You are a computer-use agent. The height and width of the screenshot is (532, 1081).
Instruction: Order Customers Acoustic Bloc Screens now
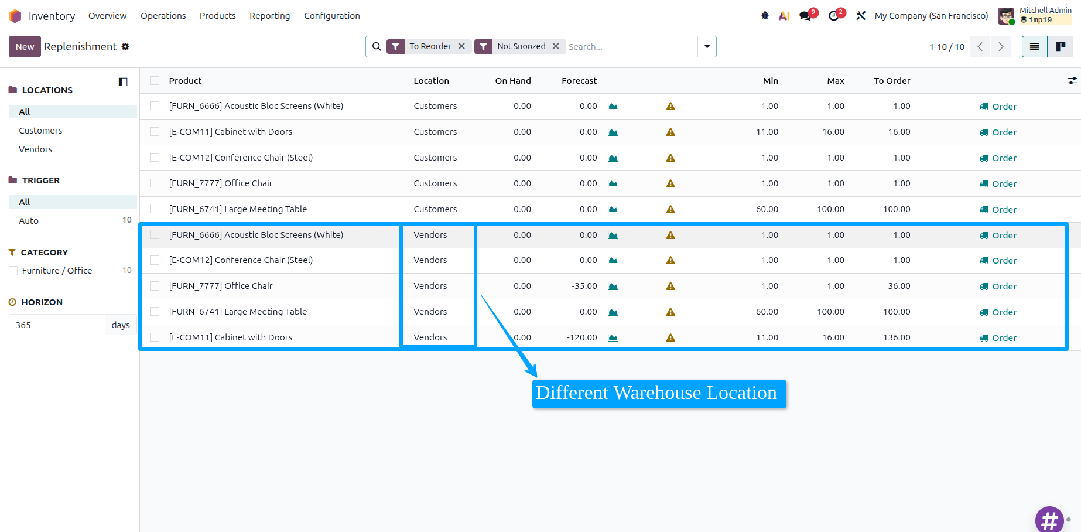[998, 107]
